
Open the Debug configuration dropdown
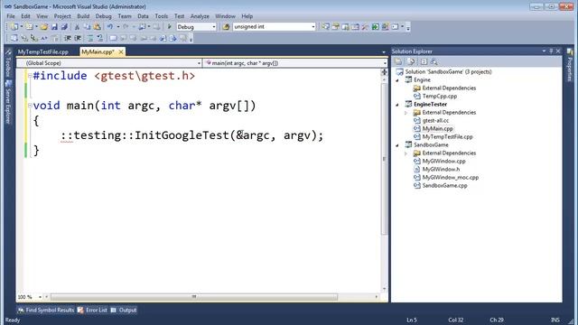pyautogui.click(x=214, y=27)
